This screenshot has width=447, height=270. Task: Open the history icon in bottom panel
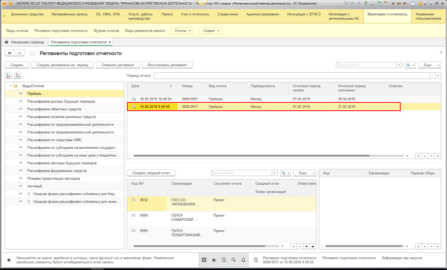pos(224,260)
